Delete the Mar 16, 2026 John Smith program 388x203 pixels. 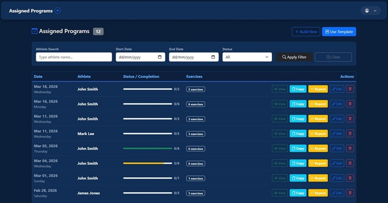350,104
